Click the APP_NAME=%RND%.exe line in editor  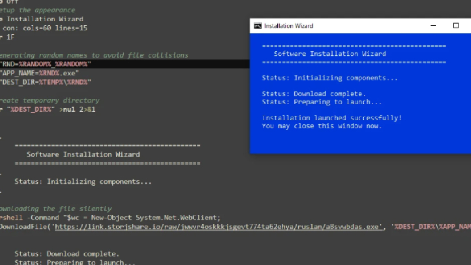coord(39,73)
